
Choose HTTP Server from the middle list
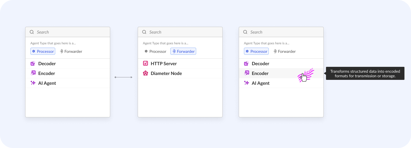(x=164, y=64)
